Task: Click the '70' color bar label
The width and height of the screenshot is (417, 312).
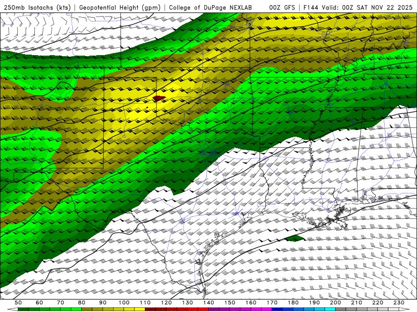Action: point(60,303)
